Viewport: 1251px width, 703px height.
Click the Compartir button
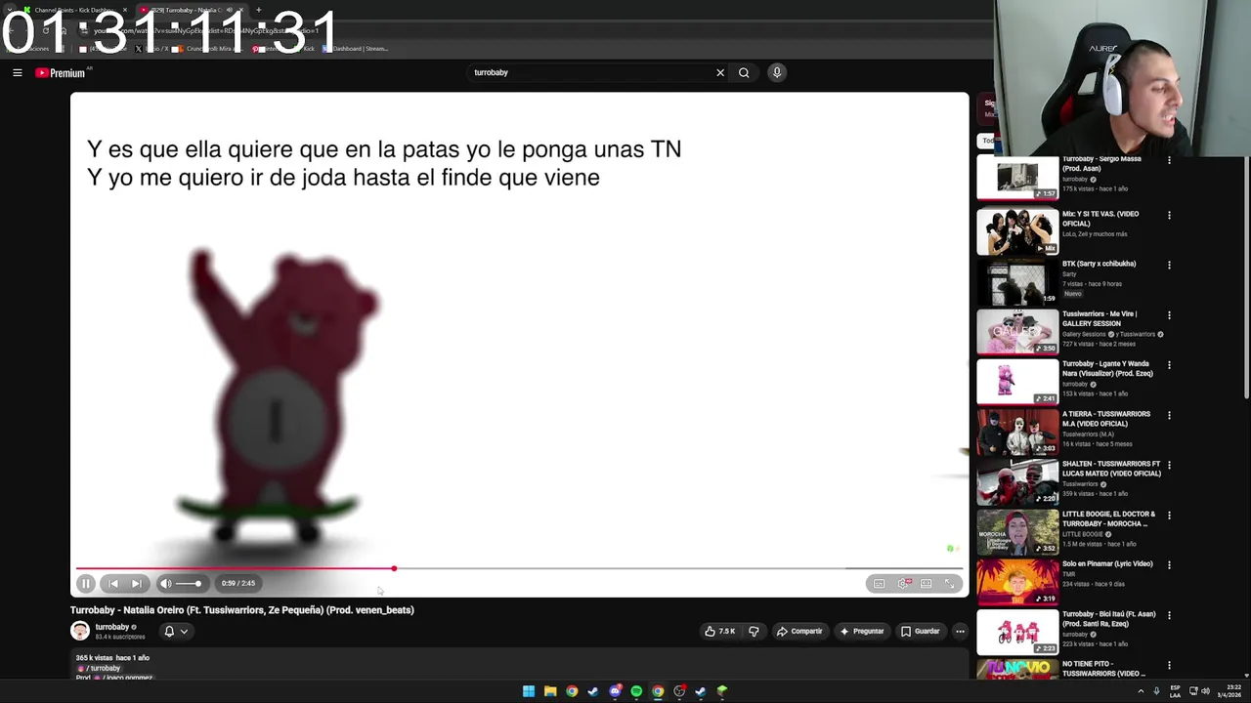pyautogui.click(x=799, y=631)
